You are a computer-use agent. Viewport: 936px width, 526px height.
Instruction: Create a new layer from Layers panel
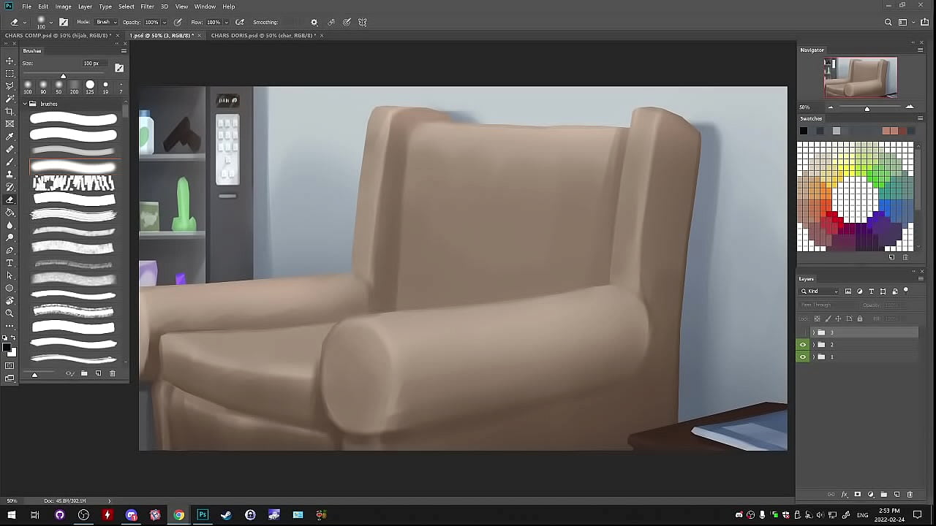tap(897, 495)
